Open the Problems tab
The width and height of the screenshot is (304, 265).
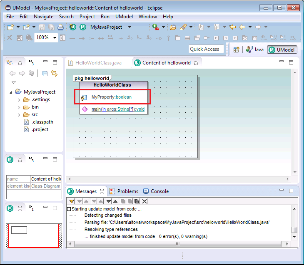127,191
